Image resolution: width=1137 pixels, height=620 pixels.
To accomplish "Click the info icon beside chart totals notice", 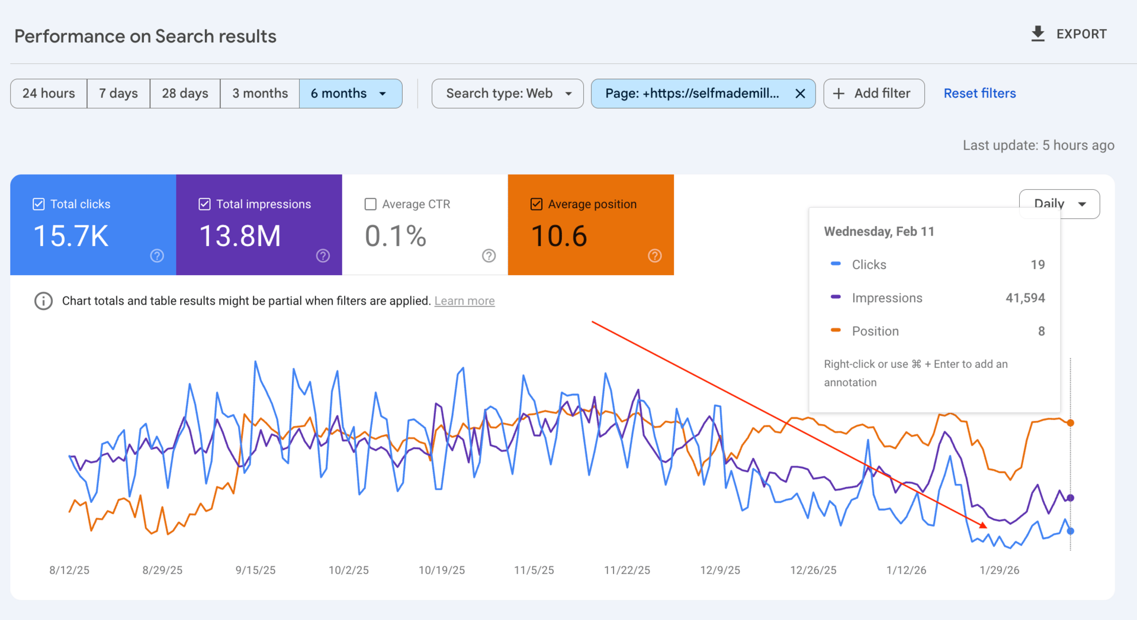I will (x=43, y=301).
